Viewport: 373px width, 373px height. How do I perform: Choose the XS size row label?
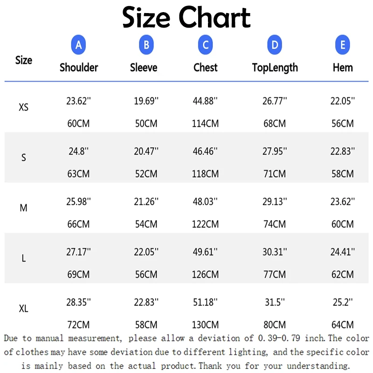click(x=23, y=107)
